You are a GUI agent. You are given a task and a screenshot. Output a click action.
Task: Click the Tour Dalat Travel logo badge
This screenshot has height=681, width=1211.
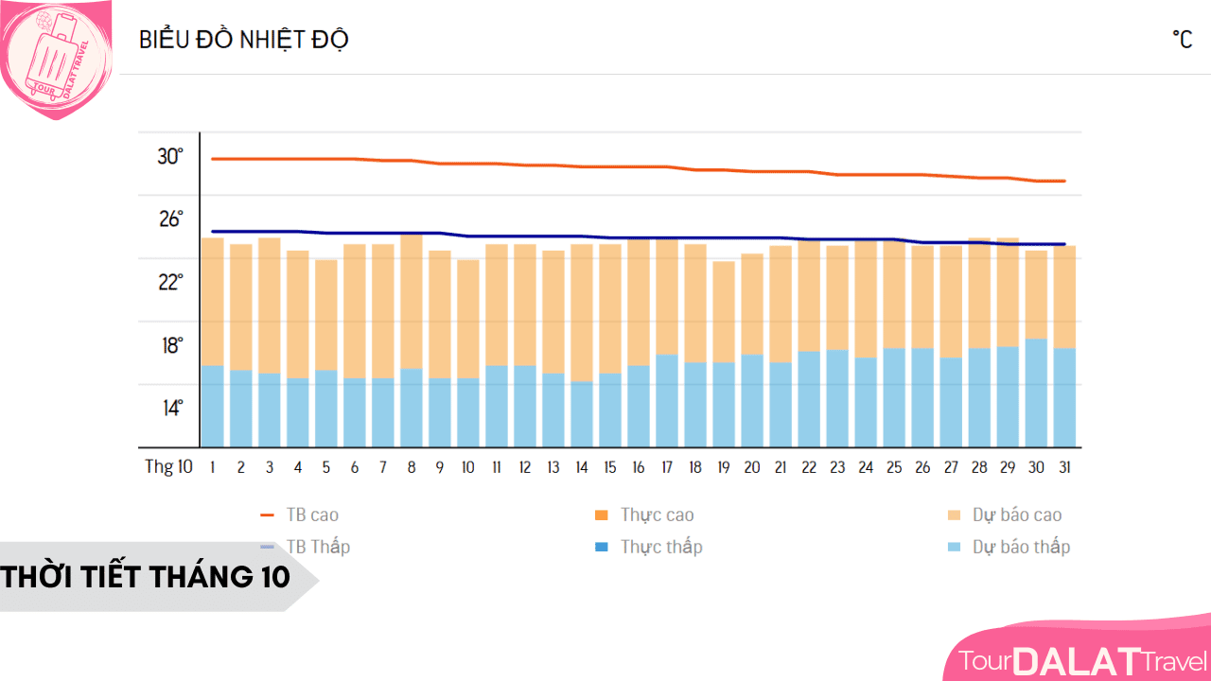tap(57, 59)
